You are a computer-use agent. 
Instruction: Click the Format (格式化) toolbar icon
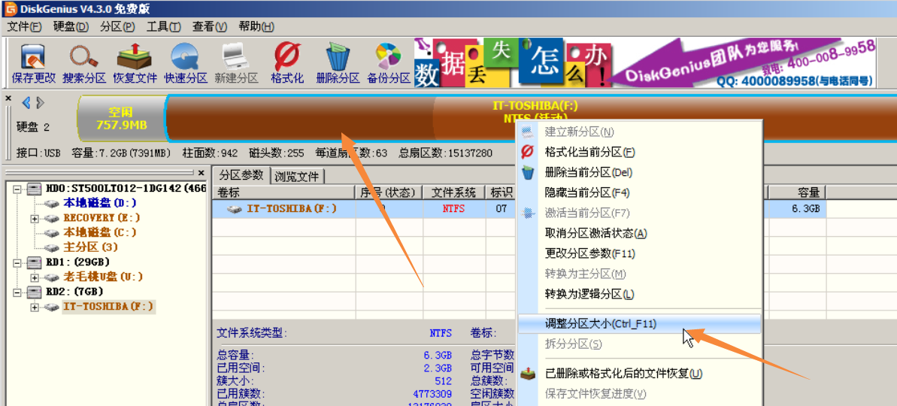click(x=287, y=63)
